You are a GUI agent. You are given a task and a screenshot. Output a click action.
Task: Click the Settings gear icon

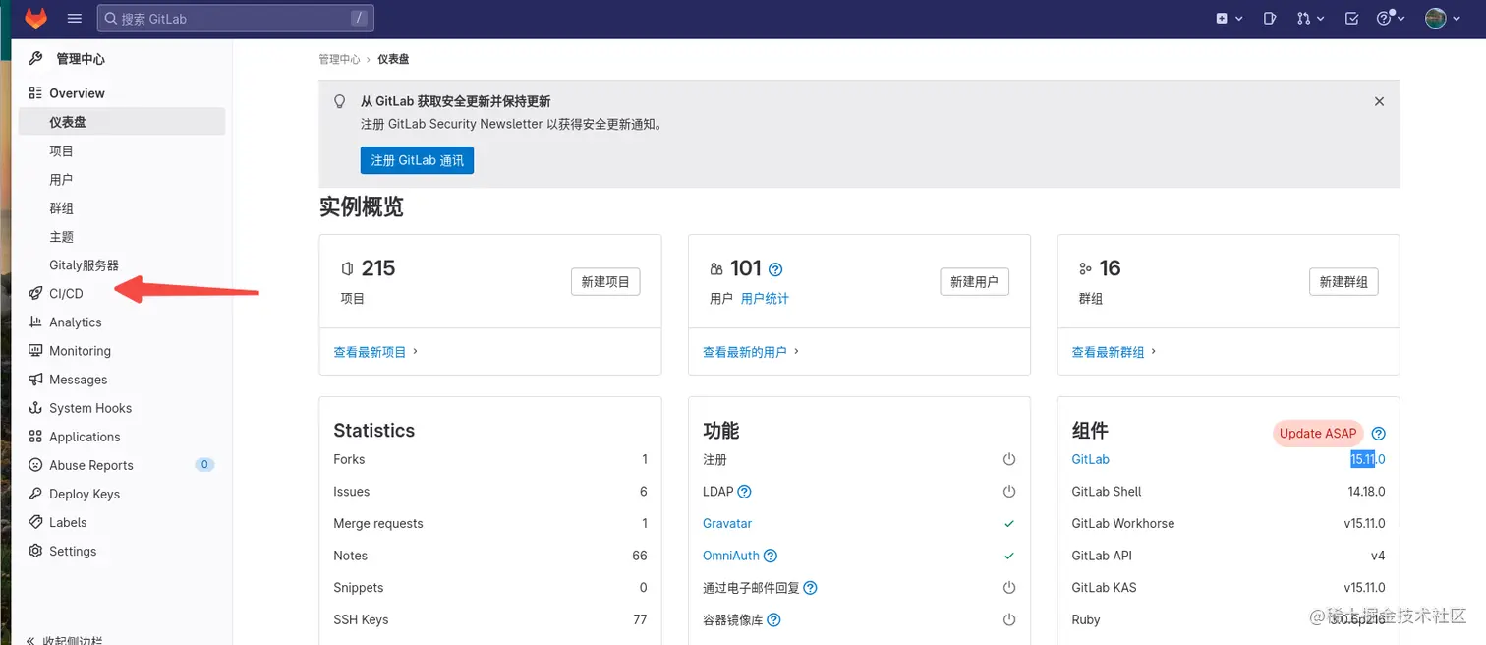[x=35, y=551]
